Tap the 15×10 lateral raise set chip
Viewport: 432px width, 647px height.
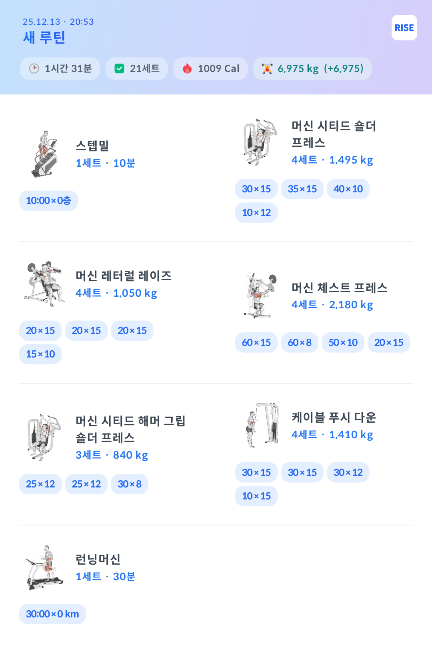(40, 354)
